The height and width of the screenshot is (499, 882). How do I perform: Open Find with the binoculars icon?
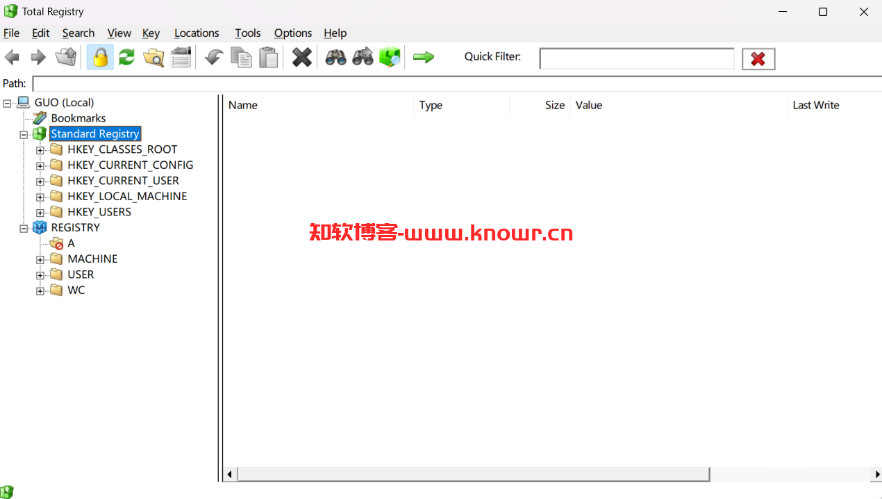335,57
